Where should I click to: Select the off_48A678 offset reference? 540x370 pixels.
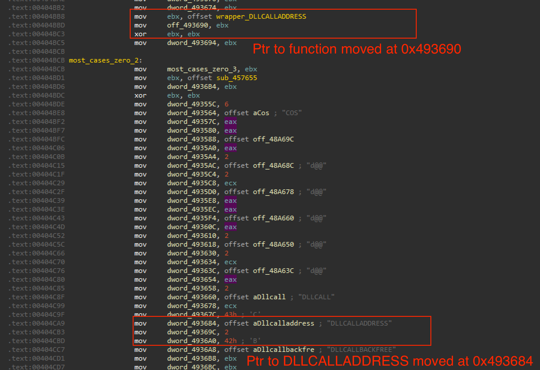point(273,192)
